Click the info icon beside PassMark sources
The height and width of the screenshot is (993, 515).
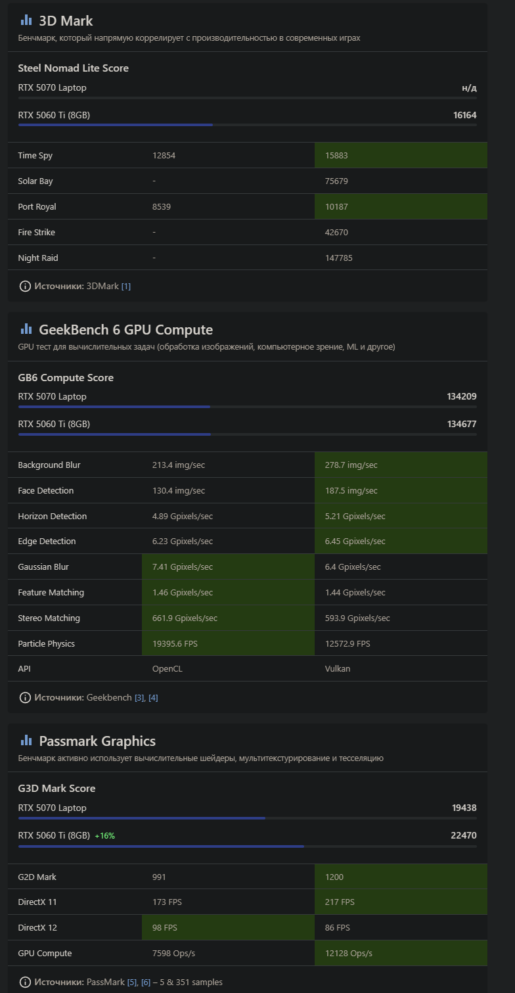25,982
